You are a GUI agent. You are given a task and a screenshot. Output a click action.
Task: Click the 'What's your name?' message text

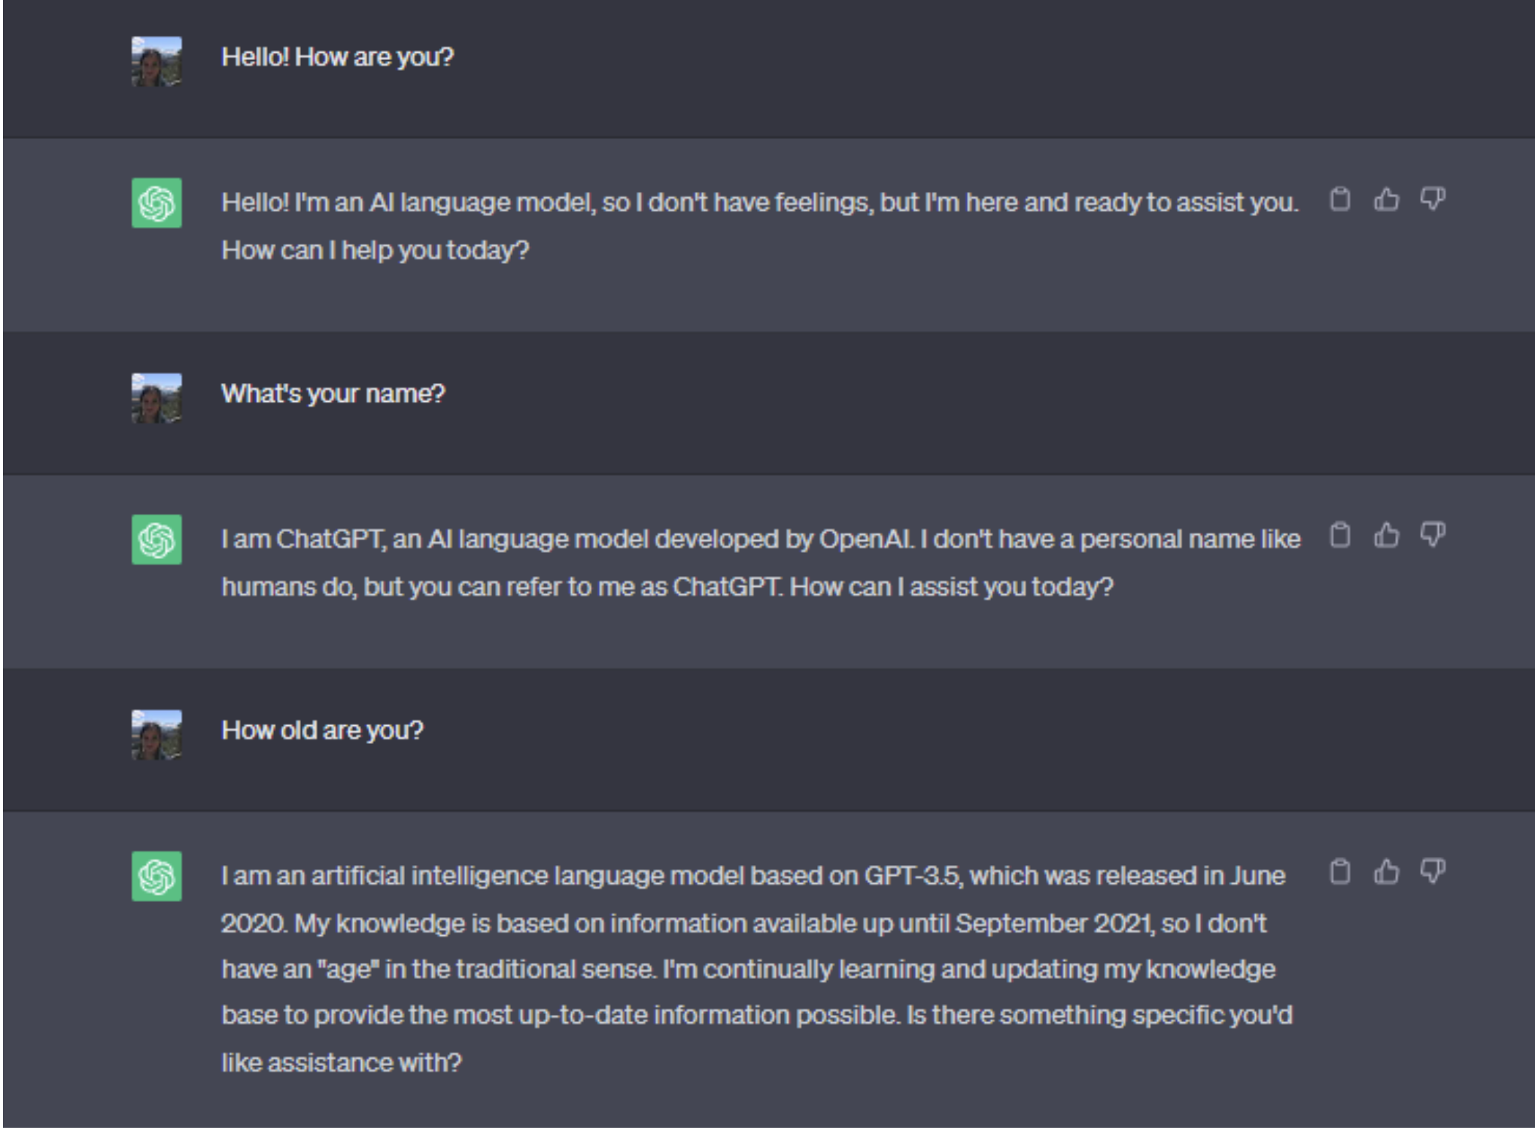pyautogui.click(x=333, y=393)
